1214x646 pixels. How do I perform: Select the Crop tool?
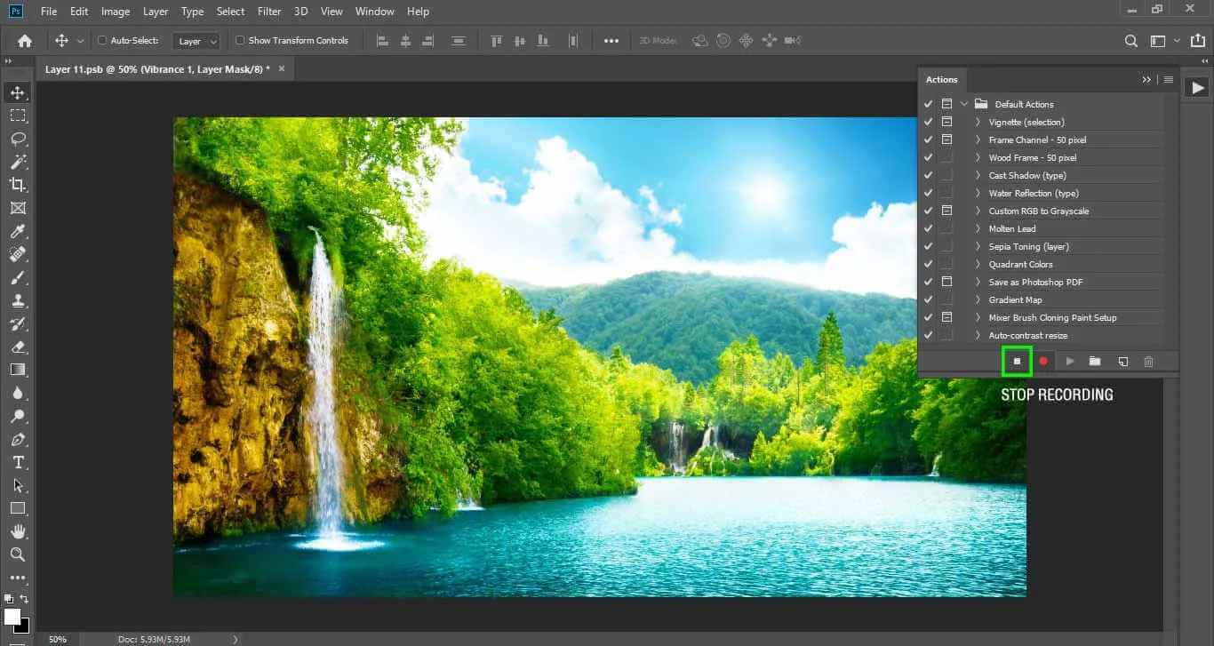18,185
